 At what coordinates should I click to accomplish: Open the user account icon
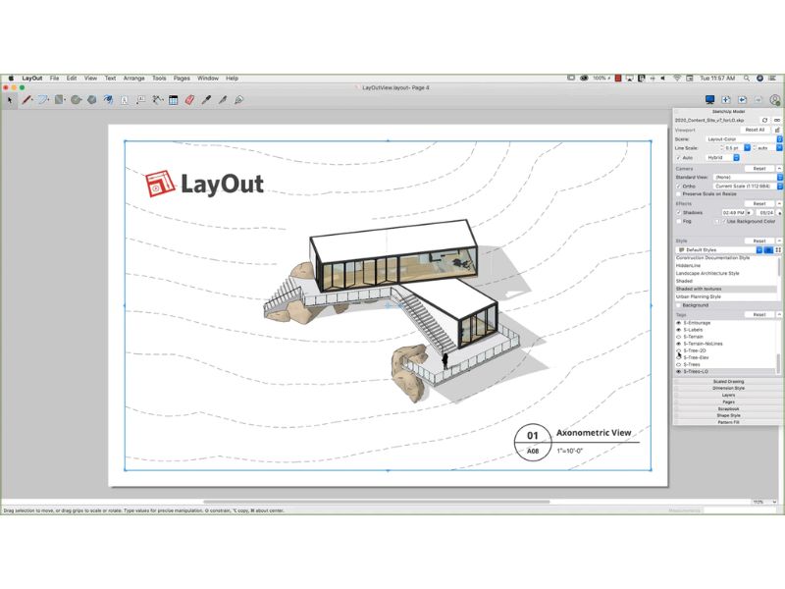coord(775,99)
